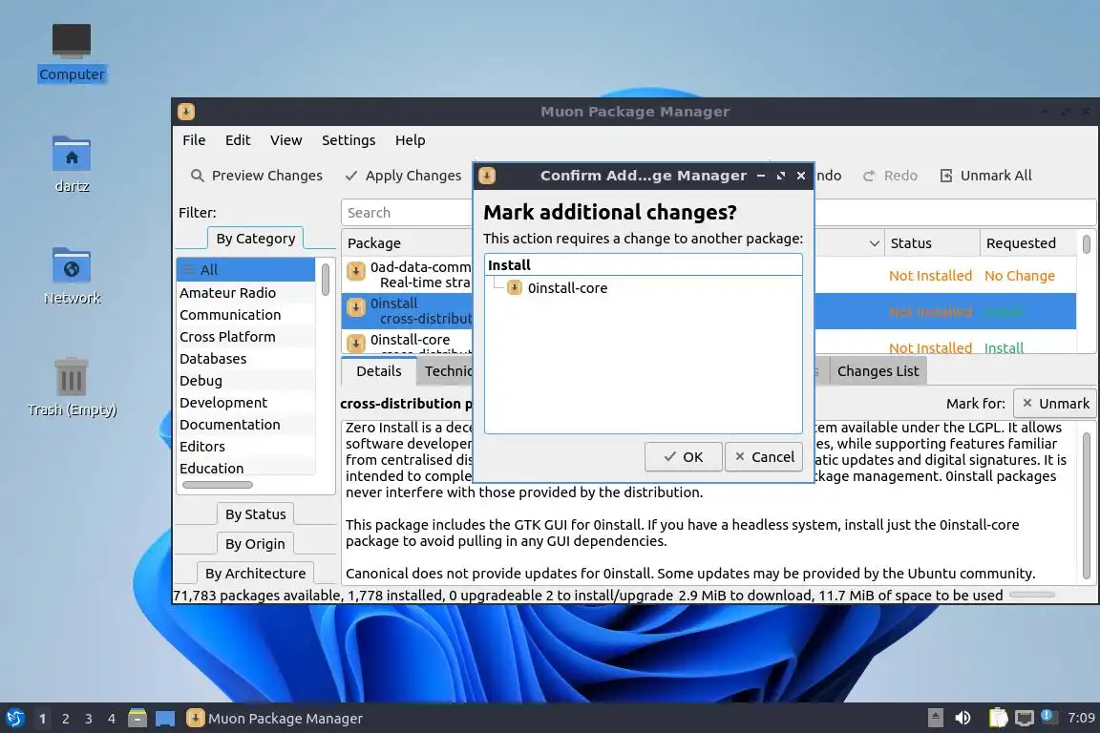1100x733 pixels.
Task: Click No Change for 0ad-data-common
Action: tap(1020, 276)
